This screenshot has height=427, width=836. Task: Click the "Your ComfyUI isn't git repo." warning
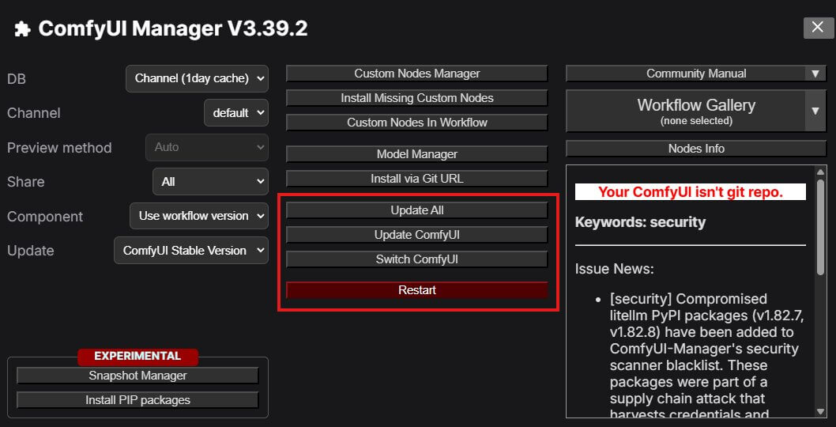pos(691,192)
